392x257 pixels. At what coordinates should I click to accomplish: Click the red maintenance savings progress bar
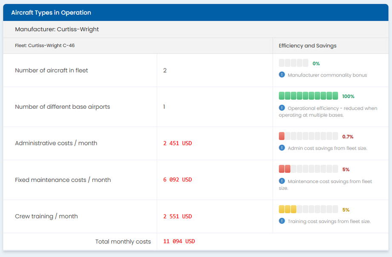308,169
